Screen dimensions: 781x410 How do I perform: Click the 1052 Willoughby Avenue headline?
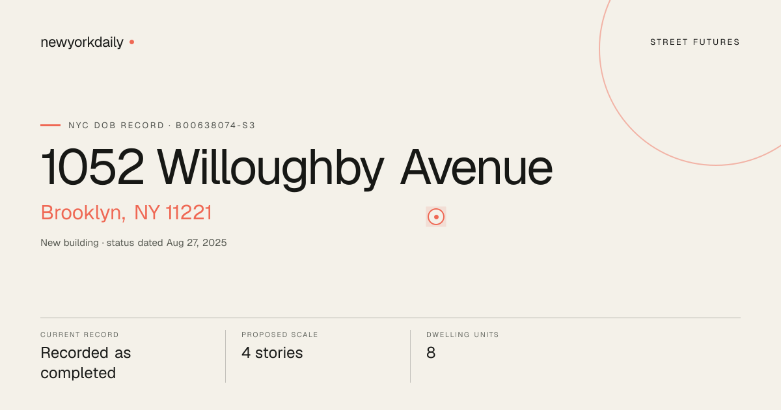pos(297,167)
